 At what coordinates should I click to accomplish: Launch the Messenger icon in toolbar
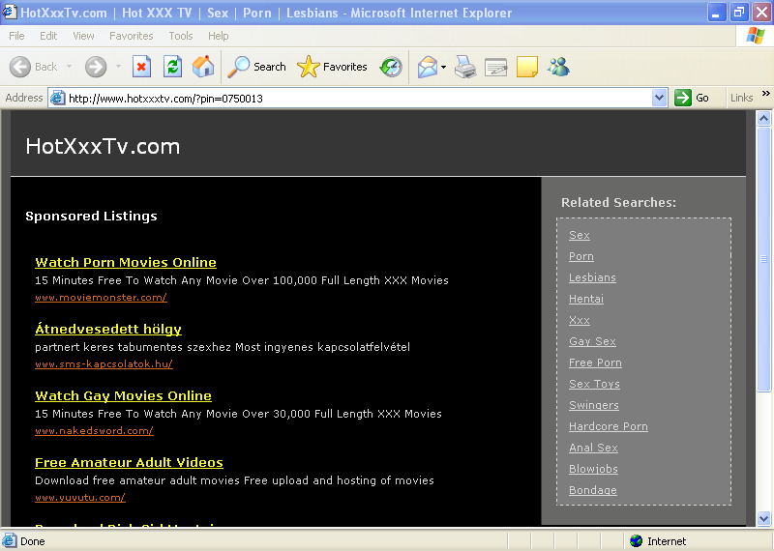558,67
